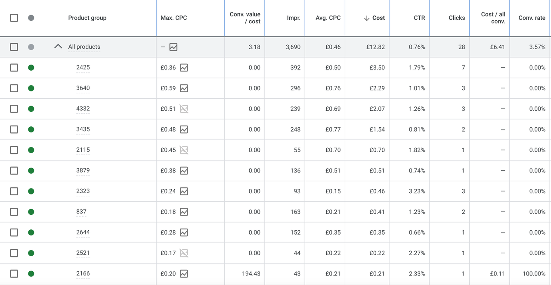The width and height of the screenshot is (551, 285).
Task: Sort by Conv. rate column header
Action: pos(532,18)
